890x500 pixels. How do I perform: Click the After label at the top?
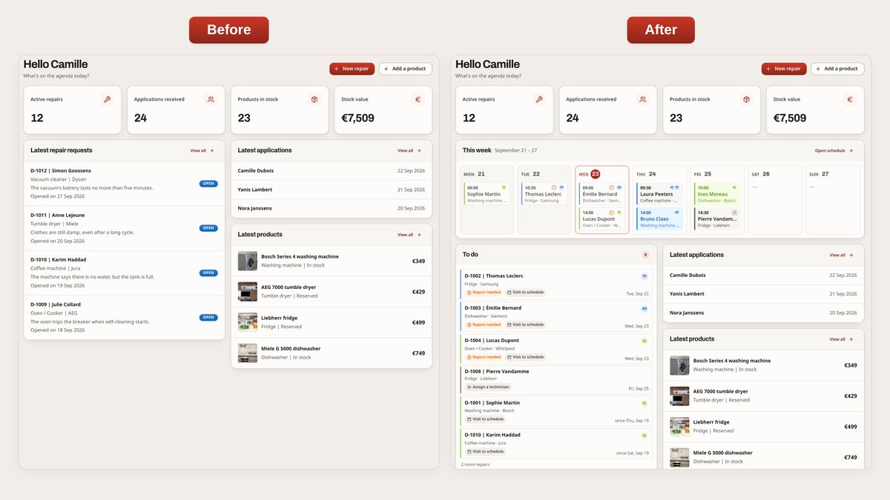pos(661,30)
